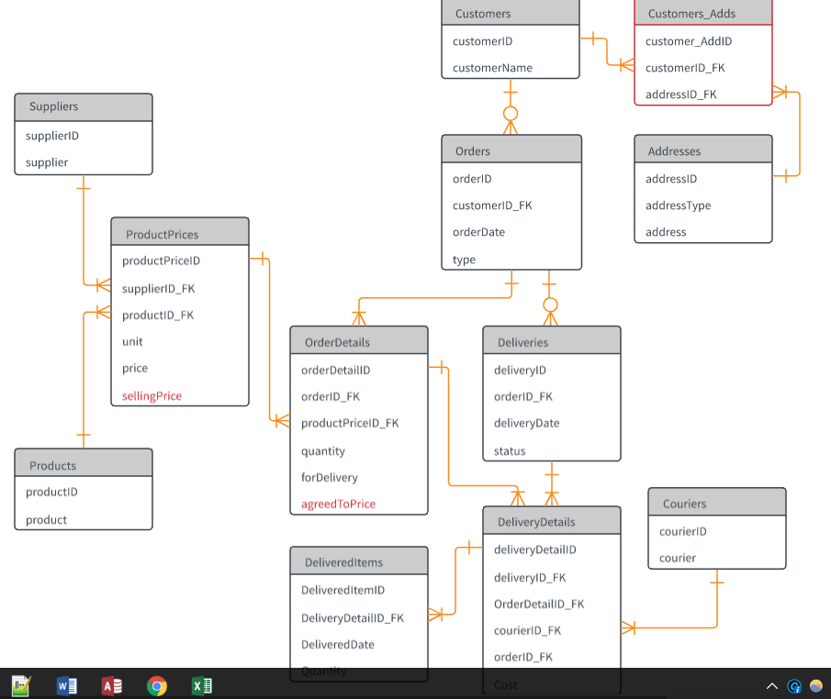Click type field in Orders

pyautogui.click(x=464, y=260)
